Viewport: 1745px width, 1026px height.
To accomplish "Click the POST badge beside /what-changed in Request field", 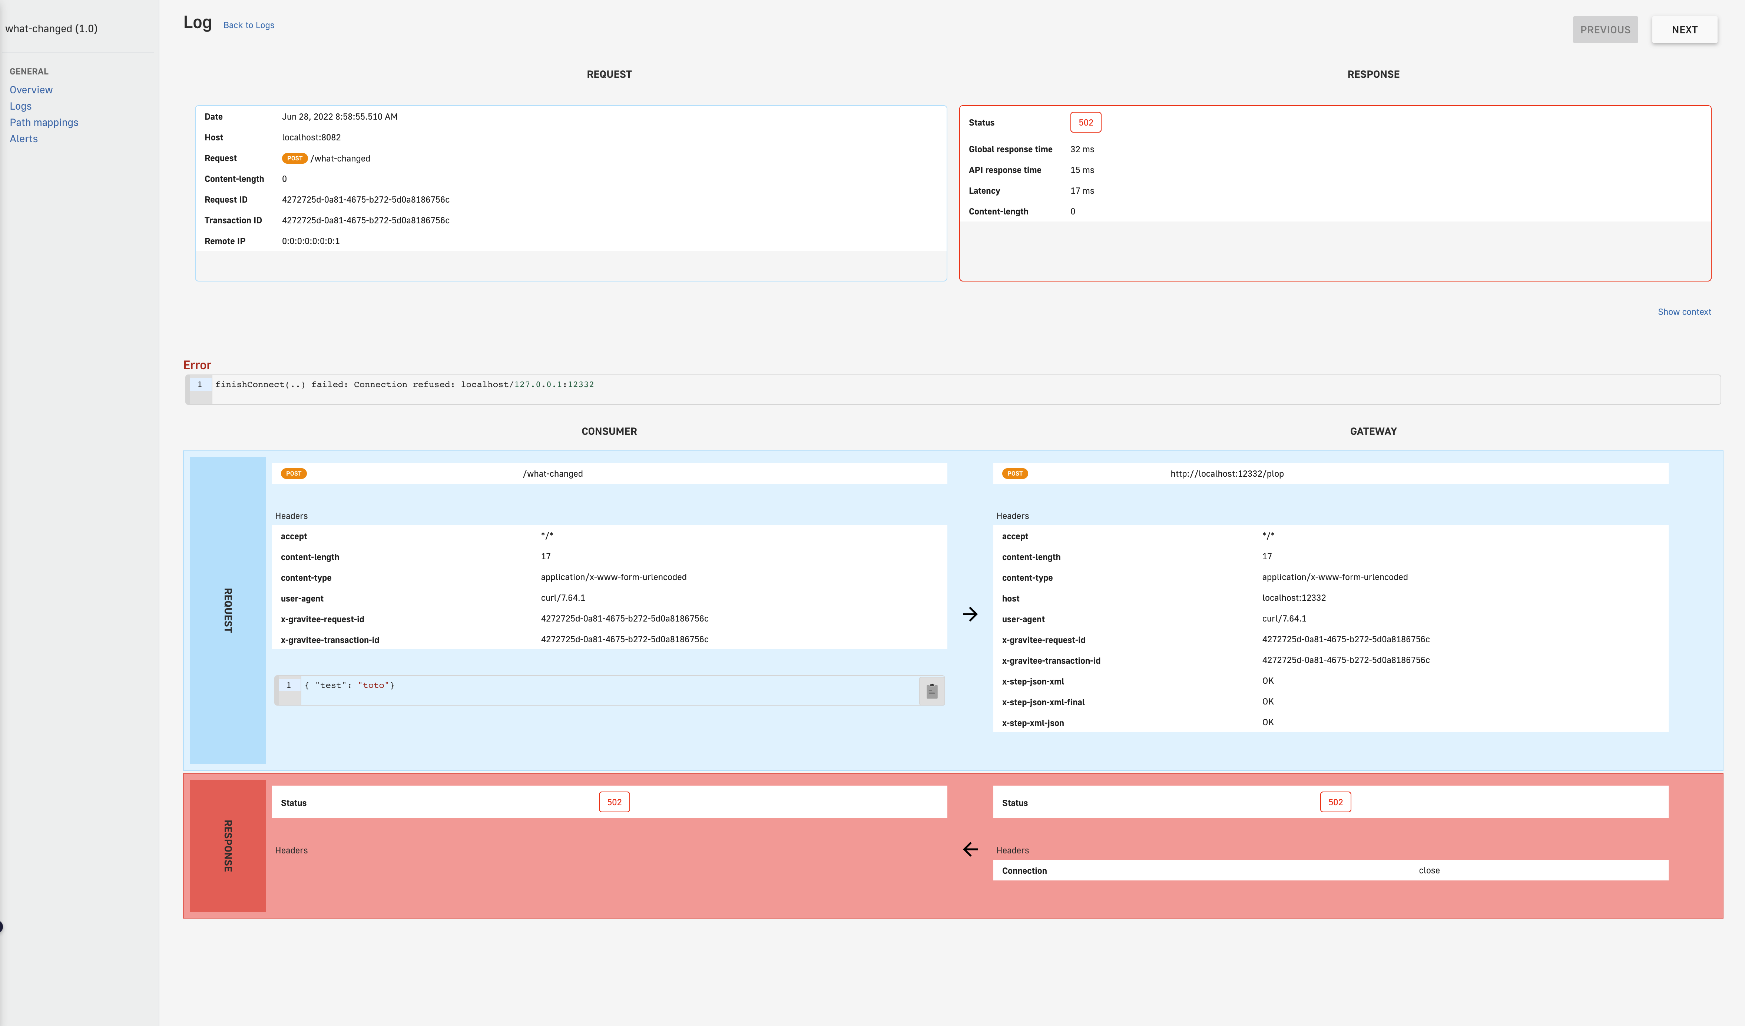I will [x=294, y=159].
